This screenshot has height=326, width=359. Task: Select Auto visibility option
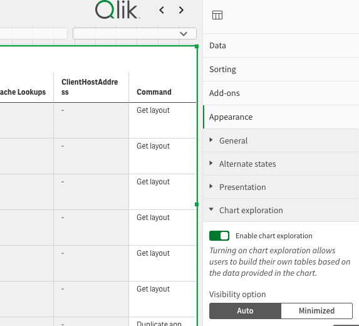tap(245, 311)
